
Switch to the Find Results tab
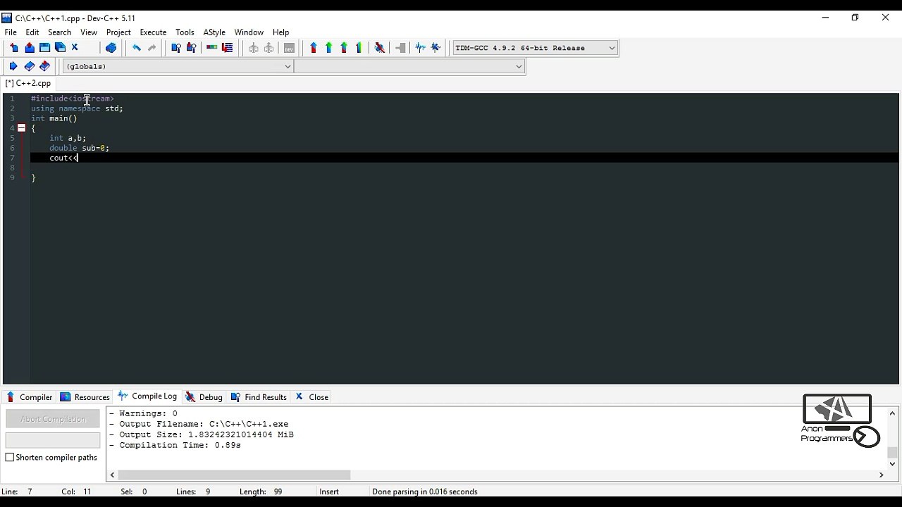click(259, 397)
